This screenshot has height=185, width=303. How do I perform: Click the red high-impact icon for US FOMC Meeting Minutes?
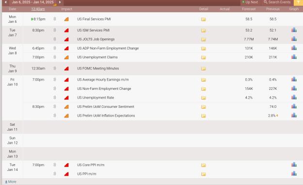tap(66, 68)
